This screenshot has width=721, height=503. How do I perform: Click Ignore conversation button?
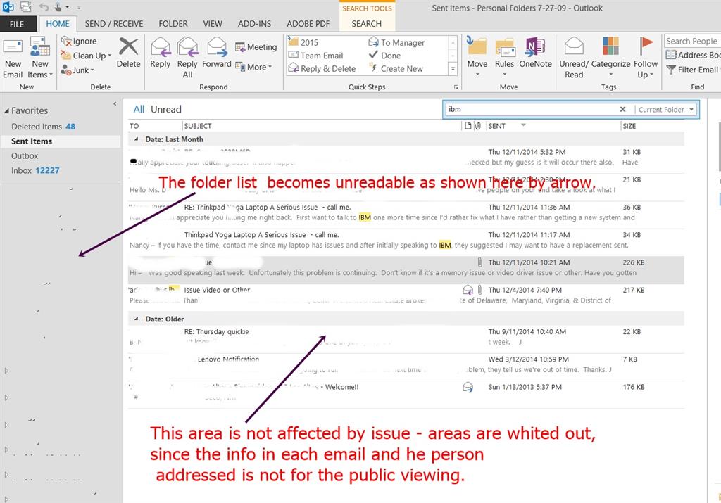[79, 41]
